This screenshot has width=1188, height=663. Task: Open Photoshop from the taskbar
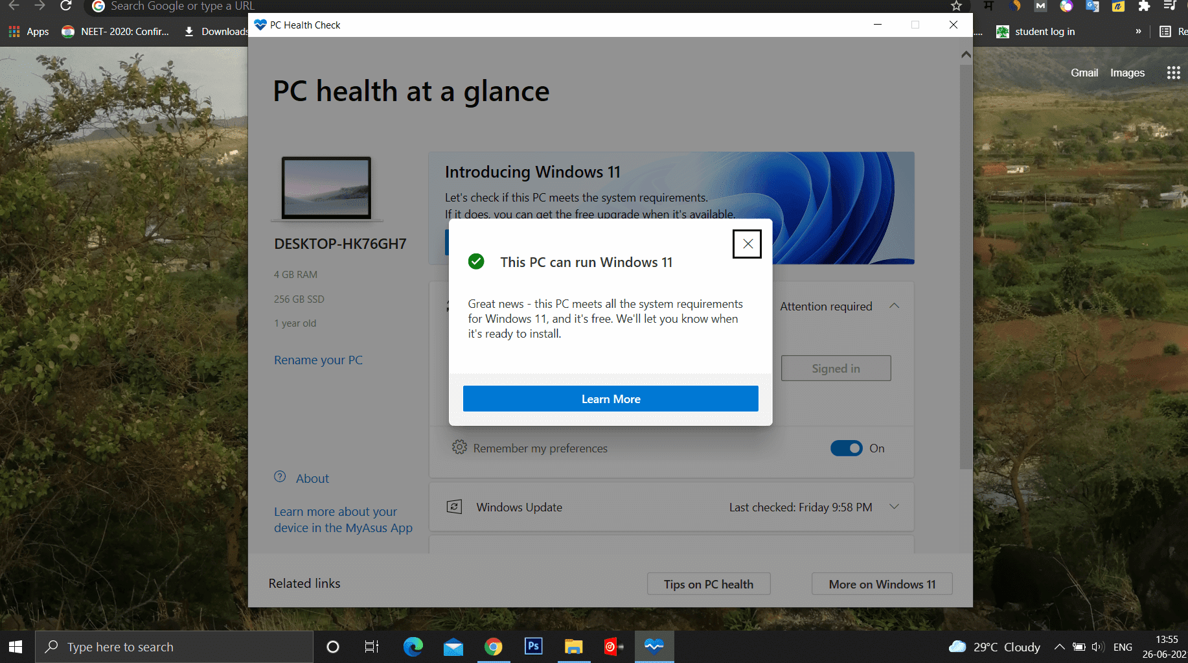534,647
